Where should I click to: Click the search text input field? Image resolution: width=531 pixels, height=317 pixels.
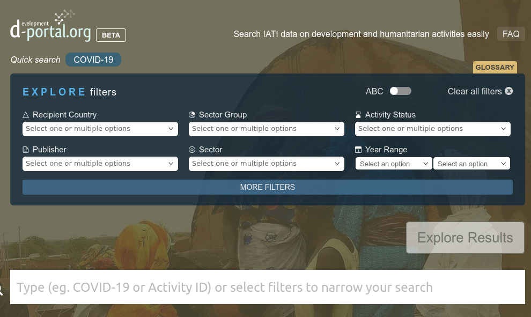pyautogui.click(x=267, y=287)
